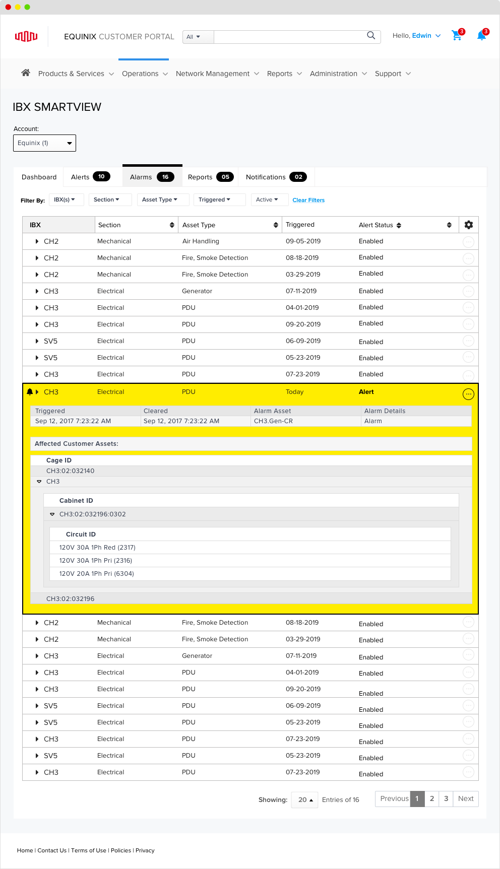Open actions menu for PDU 04-01-2019 first row
Screen dimensions: 500x869
tap(468, 307)
